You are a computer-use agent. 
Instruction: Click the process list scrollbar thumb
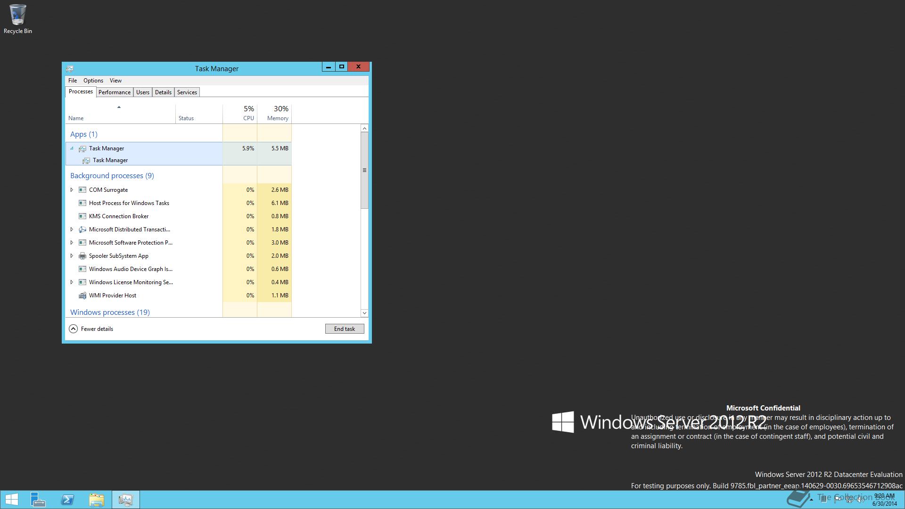tap(364, 170)
